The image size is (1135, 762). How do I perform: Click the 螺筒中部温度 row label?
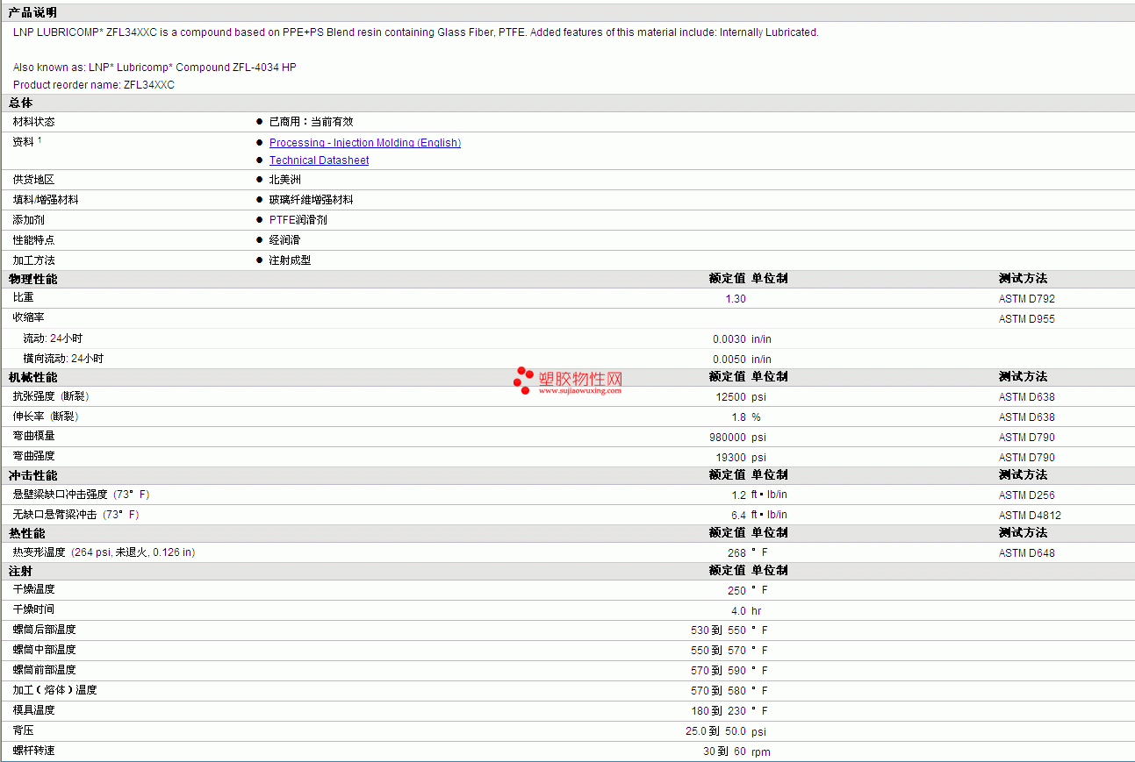coord(44,650)
